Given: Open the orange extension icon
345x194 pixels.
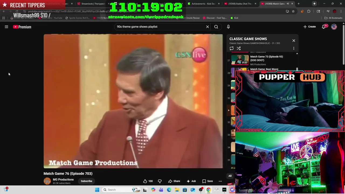Looking at the screenshot, I should pos(302,11).
